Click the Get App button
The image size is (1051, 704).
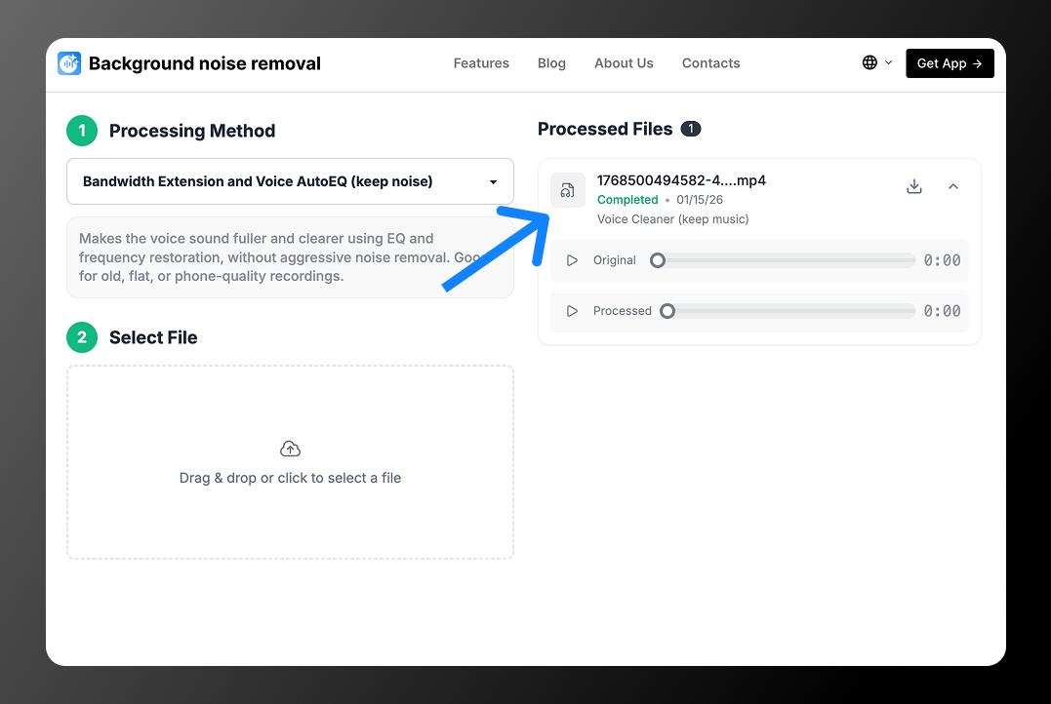950,63
